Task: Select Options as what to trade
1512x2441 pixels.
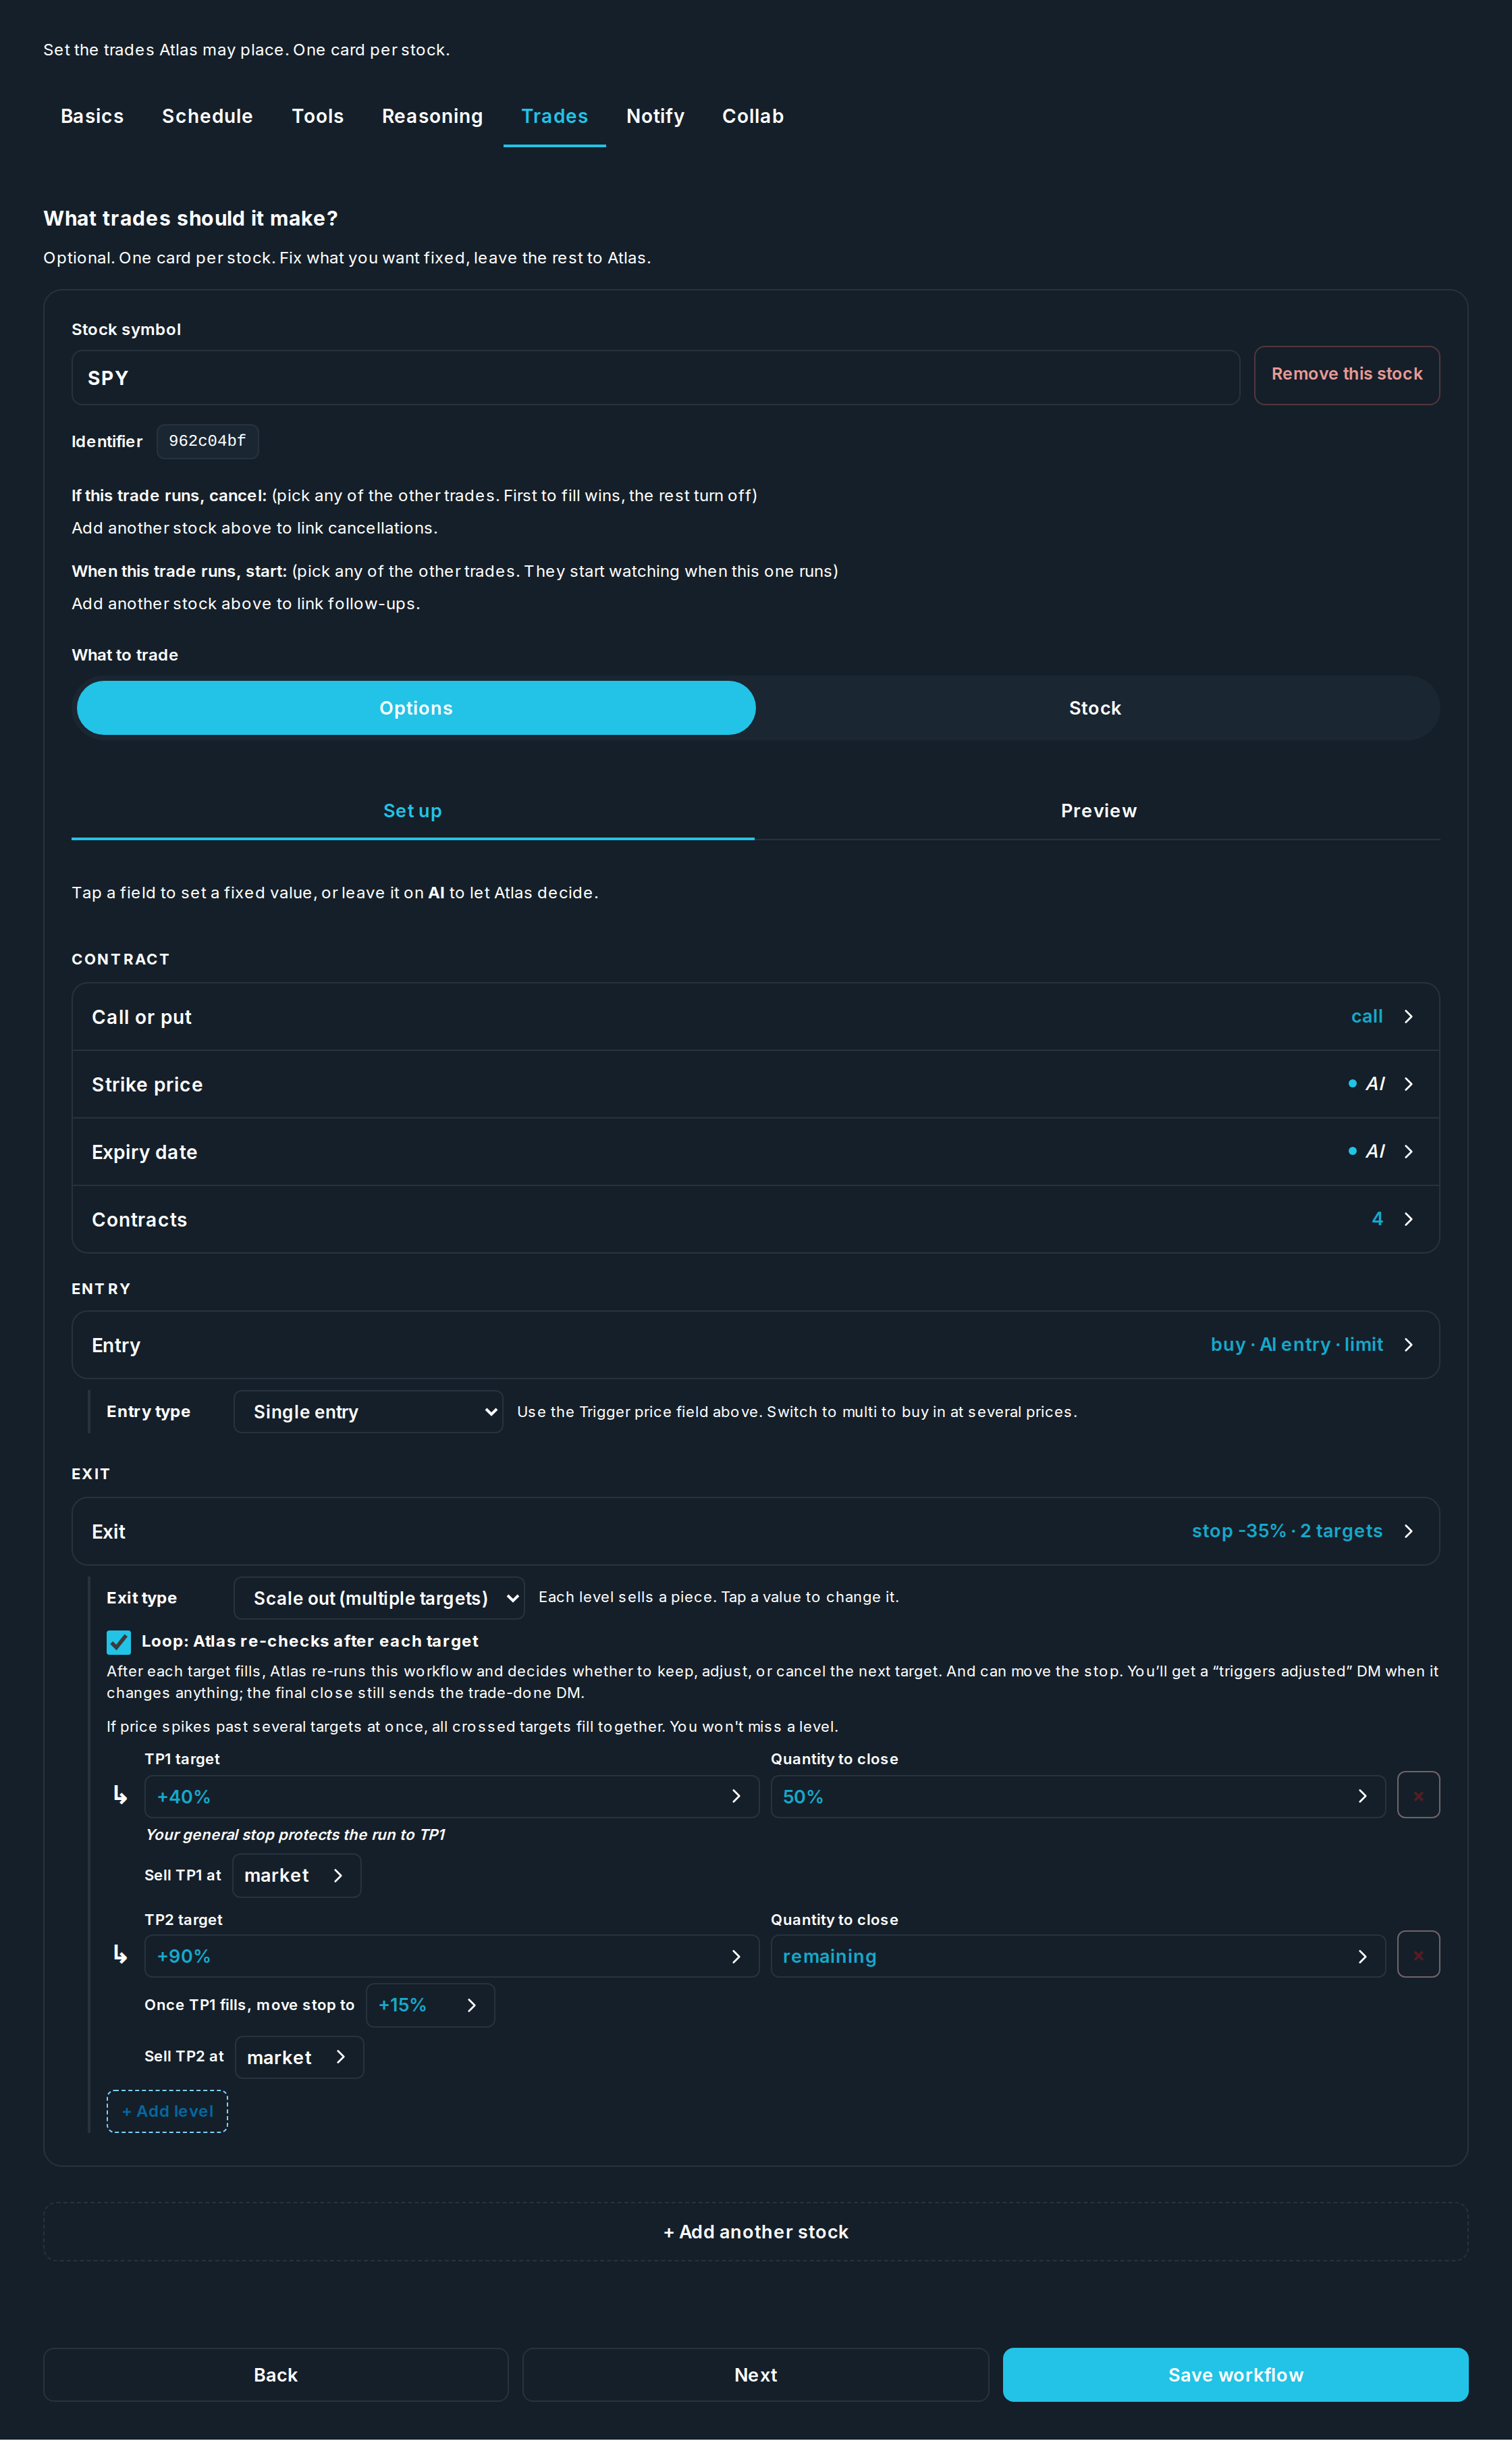Action: (x=416, y=709)
